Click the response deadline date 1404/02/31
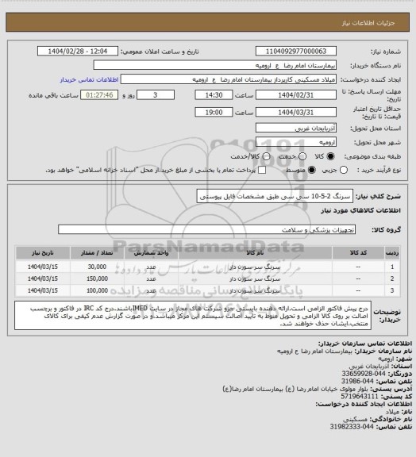This screenshot has width=416, height=457. (296, 95)
